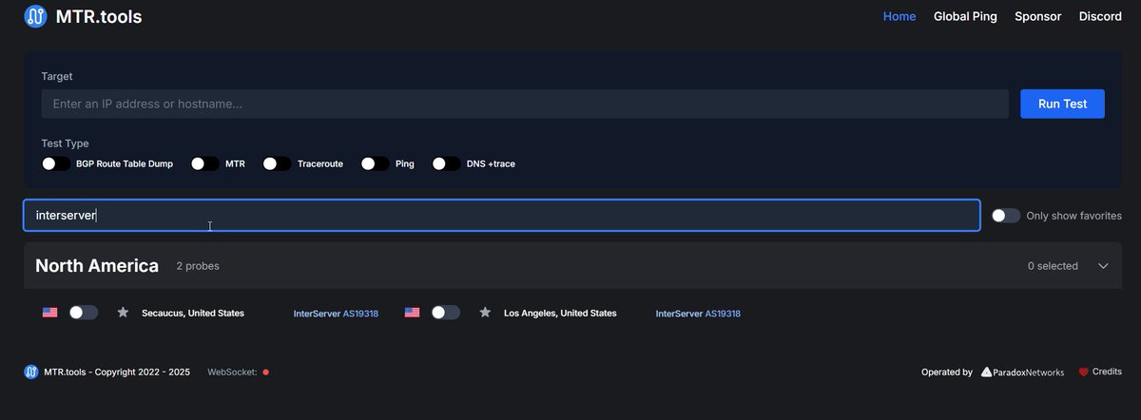The image size is (1141, 420).
Task: Click the MTR.tools header title text
Action: coord(99,16)
